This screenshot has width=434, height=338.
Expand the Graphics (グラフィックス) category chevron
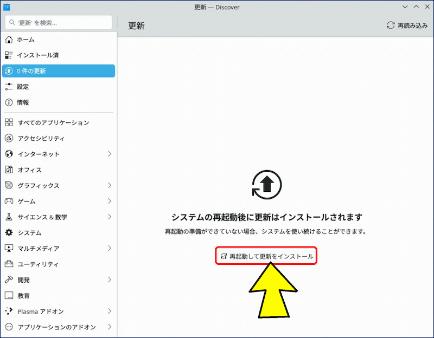click(x=109, y=186)
